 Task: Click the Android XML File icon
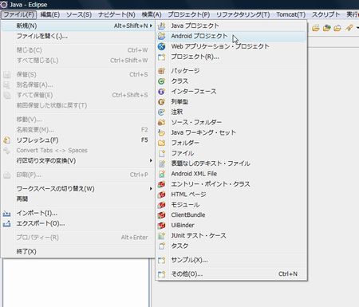[161, 174]
